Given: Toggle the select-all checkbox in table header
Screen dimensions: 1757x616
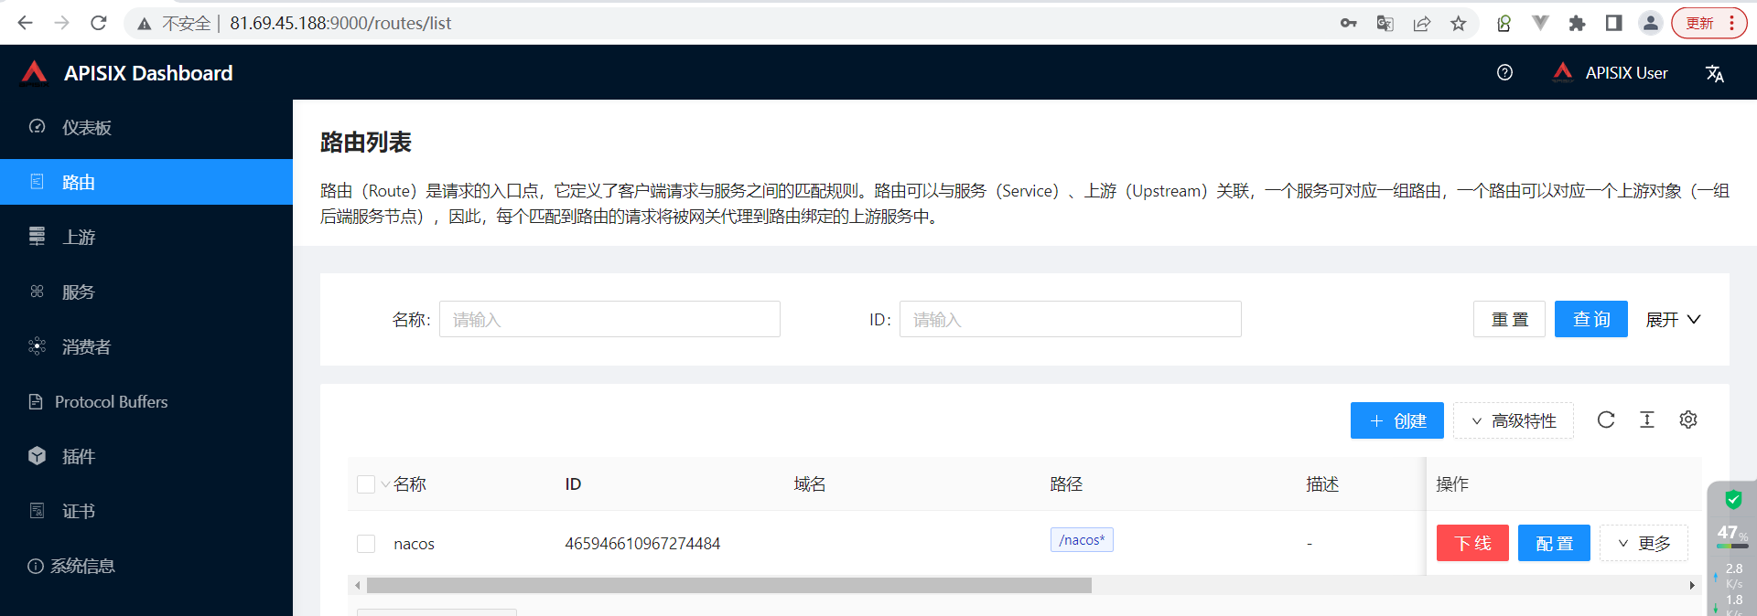Looking at the screenshot, I should coord(366,484).
